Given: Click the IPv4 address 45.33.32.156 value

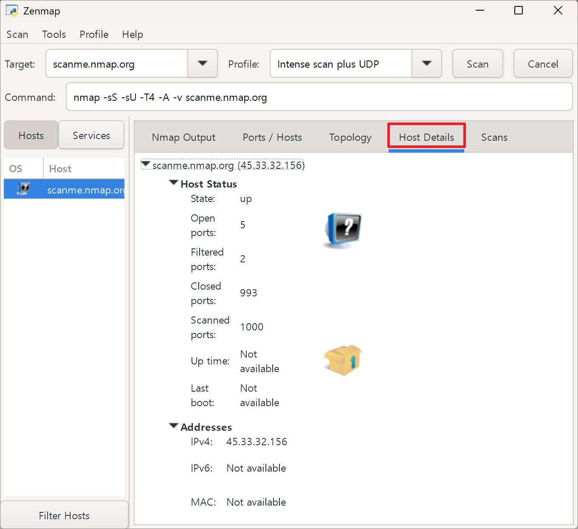Looking at the screenshot, I should click(257, 442).
